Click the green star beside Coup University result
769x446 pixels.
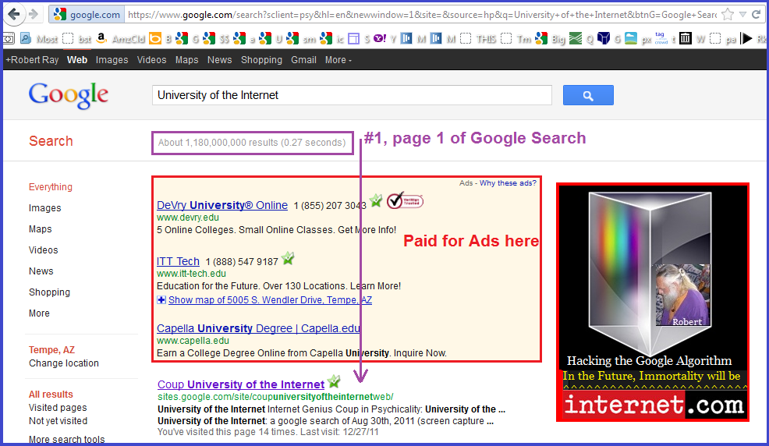[334, 381]
